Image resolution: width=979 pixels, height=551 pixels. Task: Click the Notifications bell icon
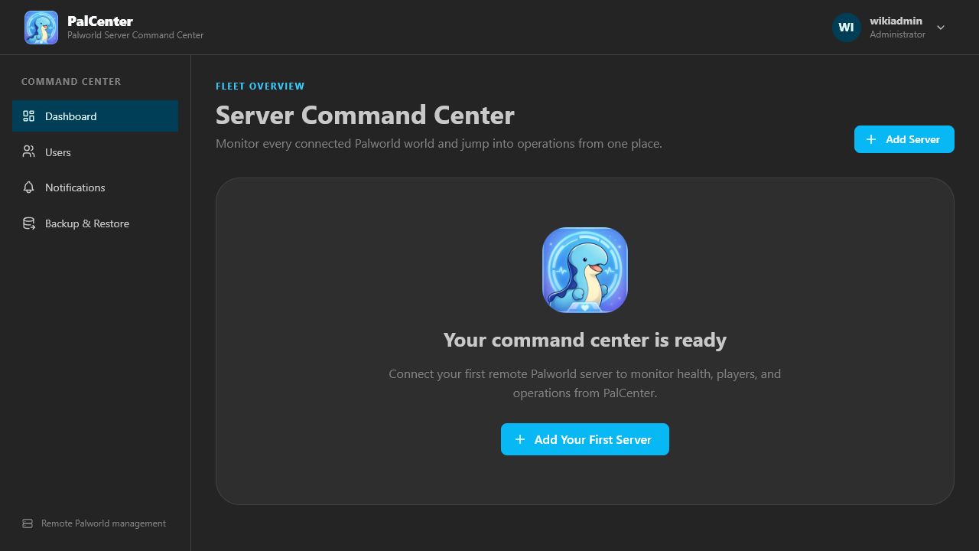pos(29,187)
